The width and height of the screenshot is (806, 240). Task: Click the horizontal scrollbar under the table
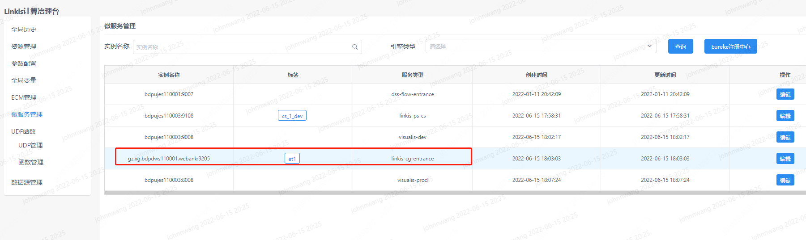455,193
